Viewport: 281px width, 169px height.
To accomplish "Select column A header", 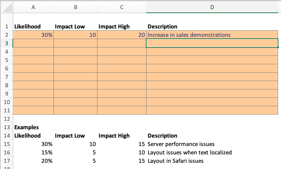I will coord(33,7).
